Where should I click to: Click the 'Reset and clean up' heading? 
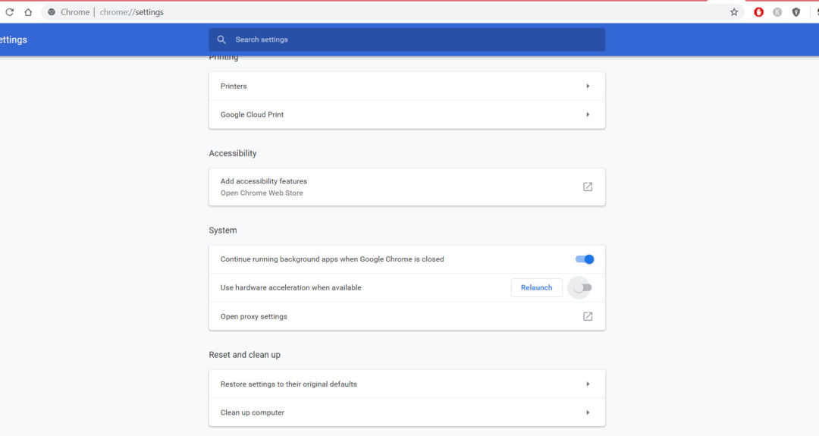tap(244, 355)
